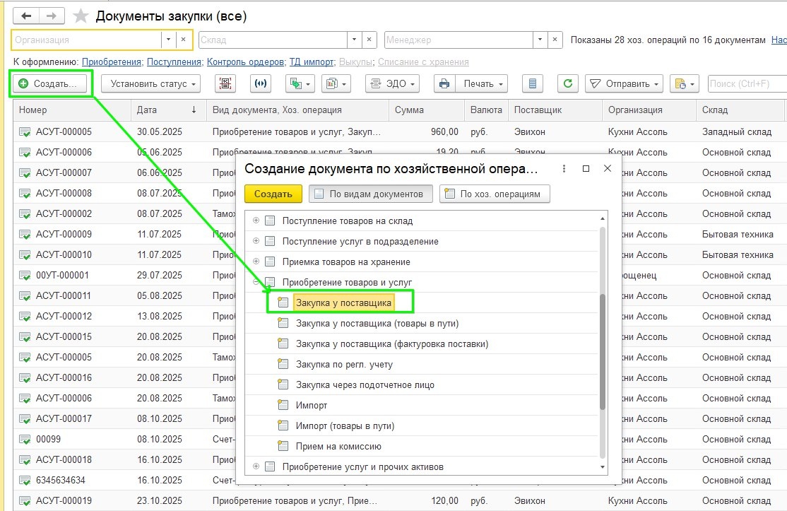
Task: Refresh the list with green arrow icon
Action: click(x=568, y=84)
